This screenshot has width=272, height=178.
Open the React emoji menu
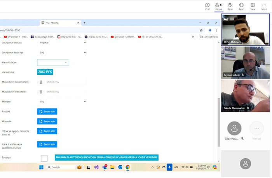241,6
